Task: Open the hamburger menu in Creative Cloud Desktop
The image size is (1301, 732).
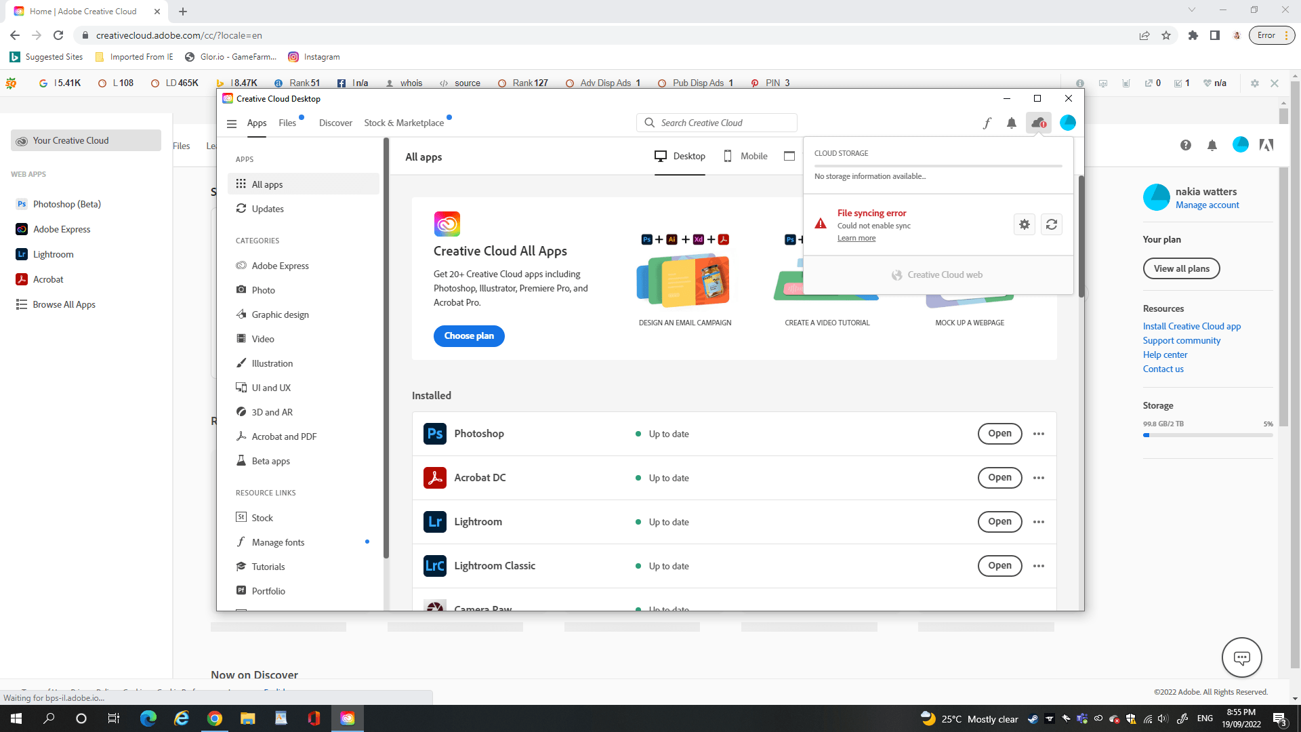Action: (x=231, y=123)
